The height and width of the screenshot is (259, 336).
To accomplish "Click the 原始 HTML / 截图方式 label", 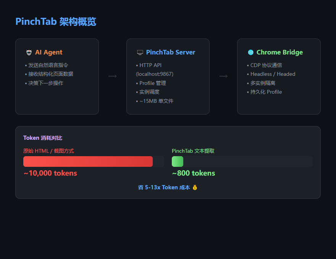I will (48, 151).
